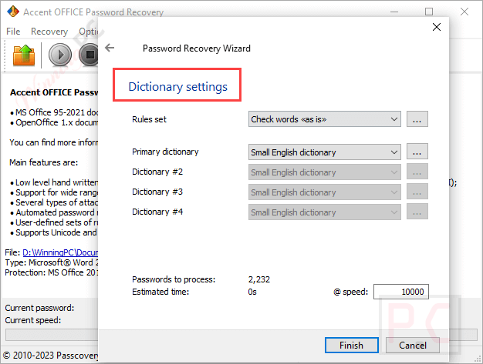
Task: Close the main application window
Action: click(464, 12)
